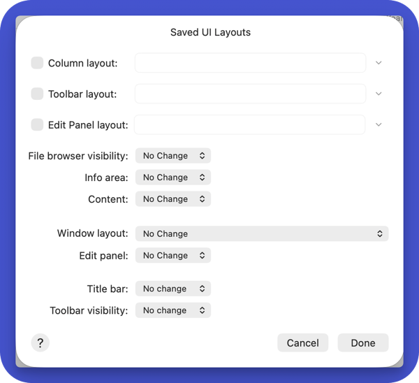Expand the Edit Panel layout chevron list
This screenshot has height=383, width=419.
(378, 124)
